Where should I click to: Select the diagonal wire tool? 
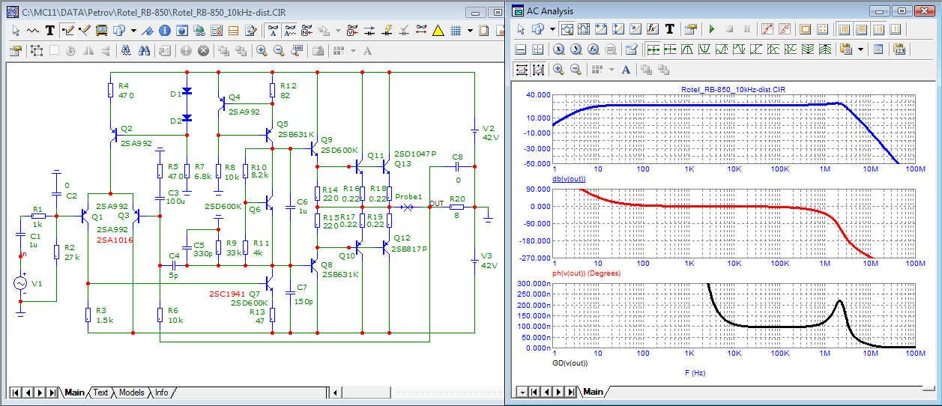(x=85, y=31)
